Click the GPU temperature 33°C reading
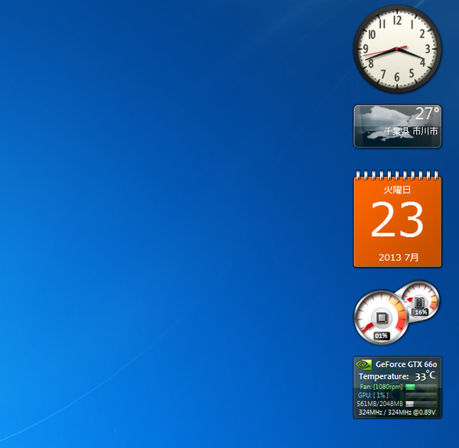Viewport: 459px width, 448px height. pyautogui.click(x=425, y=375)
